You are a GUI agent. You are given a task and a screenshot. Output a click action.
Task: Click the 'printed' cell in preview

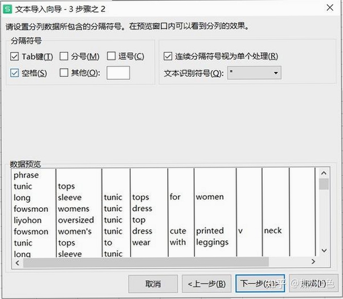pyautogui.click(x=210, y=231)
